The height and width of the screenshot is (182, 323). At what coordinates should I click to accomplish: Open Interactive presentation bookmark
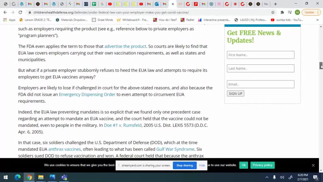[x=214, y=20]
